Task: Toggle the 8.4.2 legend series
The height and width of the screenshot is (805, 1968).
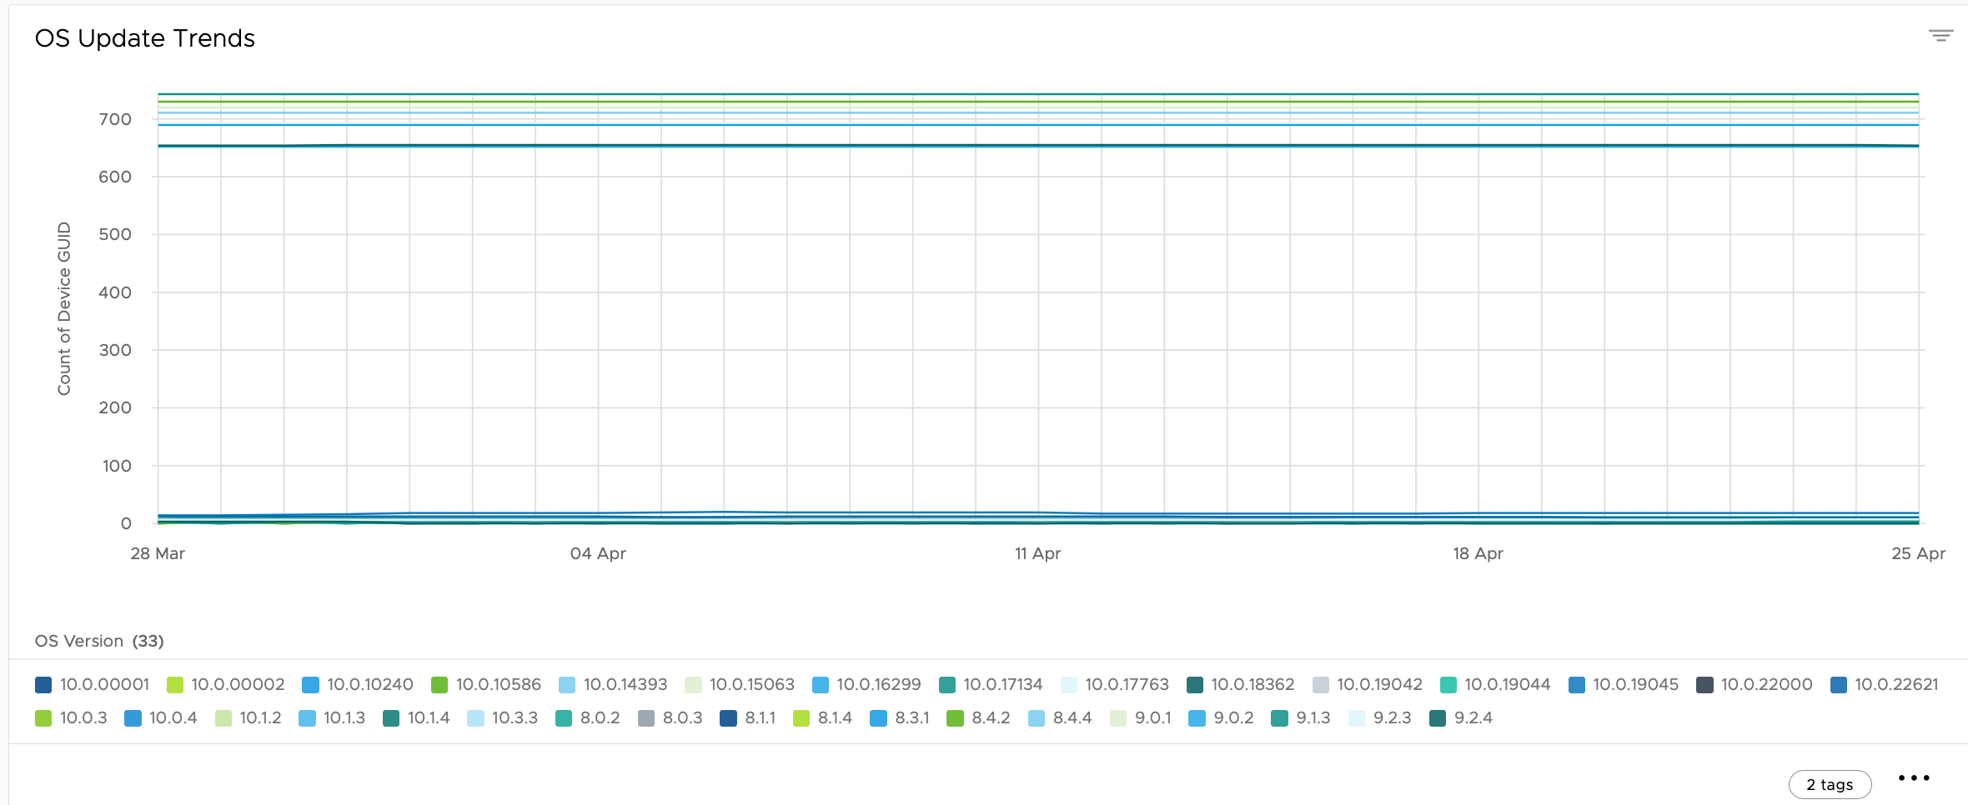Action: pos(978,717)
